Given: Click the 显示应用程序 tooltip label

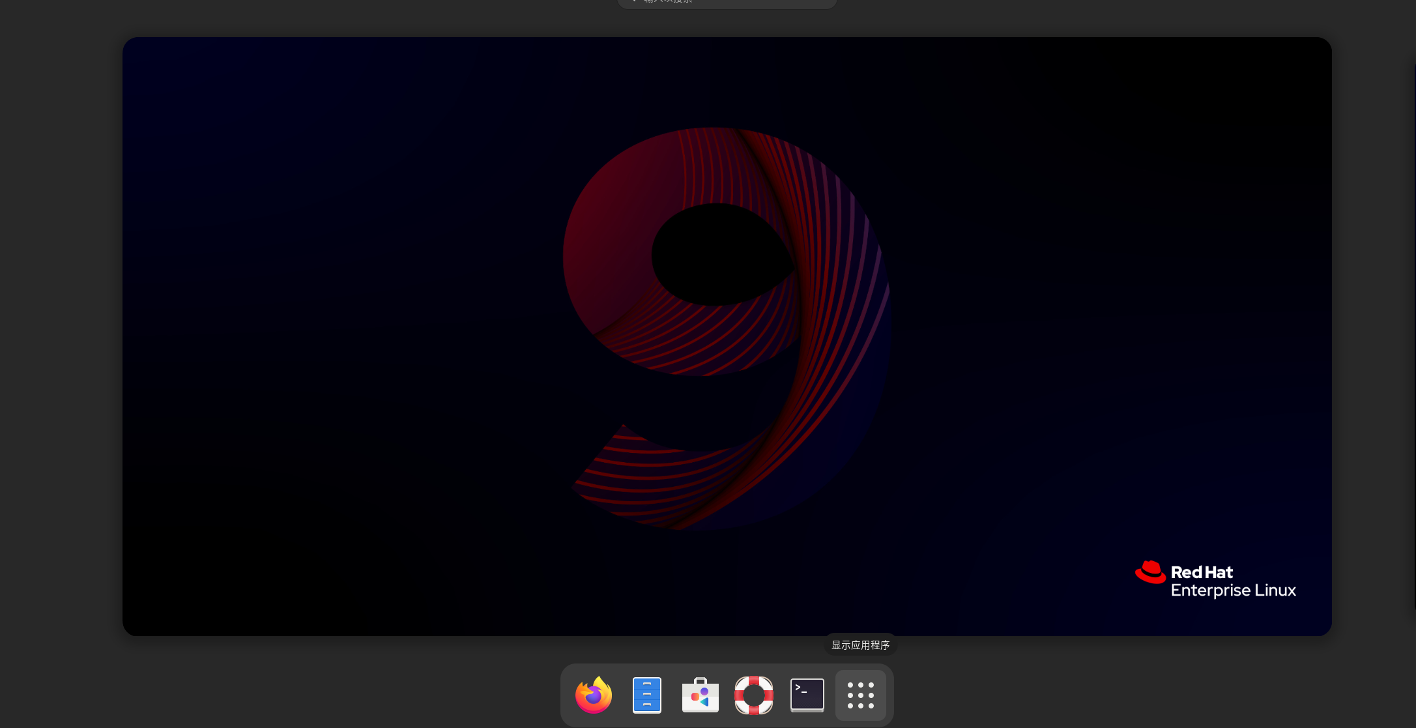Looking at the screenshot, I should click(x=860, y=645).
